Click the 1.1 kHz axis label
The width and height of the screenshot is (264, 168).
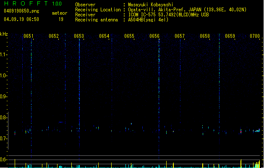[x=3, y=55]
